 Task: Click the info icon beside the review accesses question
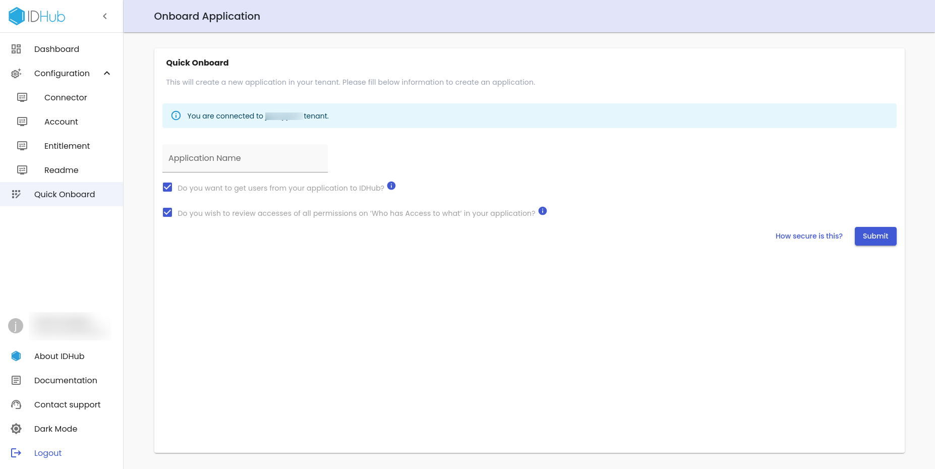click(x=543, y=211)
